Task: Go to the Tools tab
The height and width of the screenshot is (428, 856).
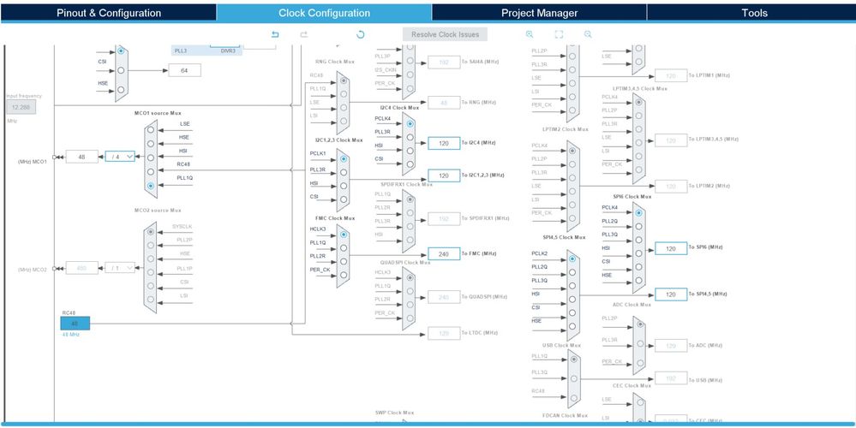Action: tap(754, 13)
